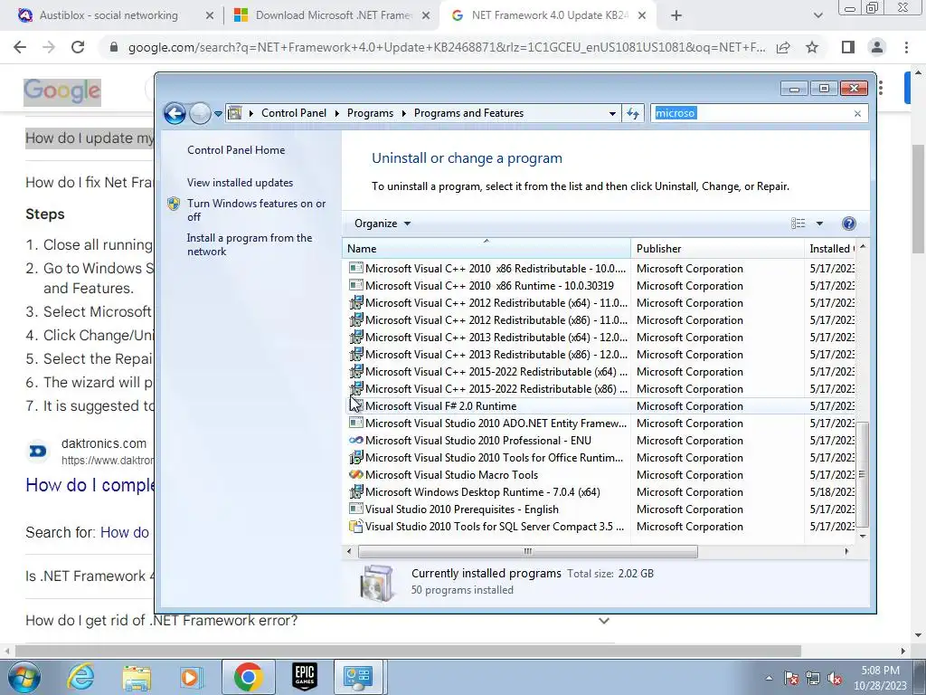Select Visual C++ 2010 x86 Runtime icon
926x695 pixels.
pyautogui.click(x=356, y=285)
